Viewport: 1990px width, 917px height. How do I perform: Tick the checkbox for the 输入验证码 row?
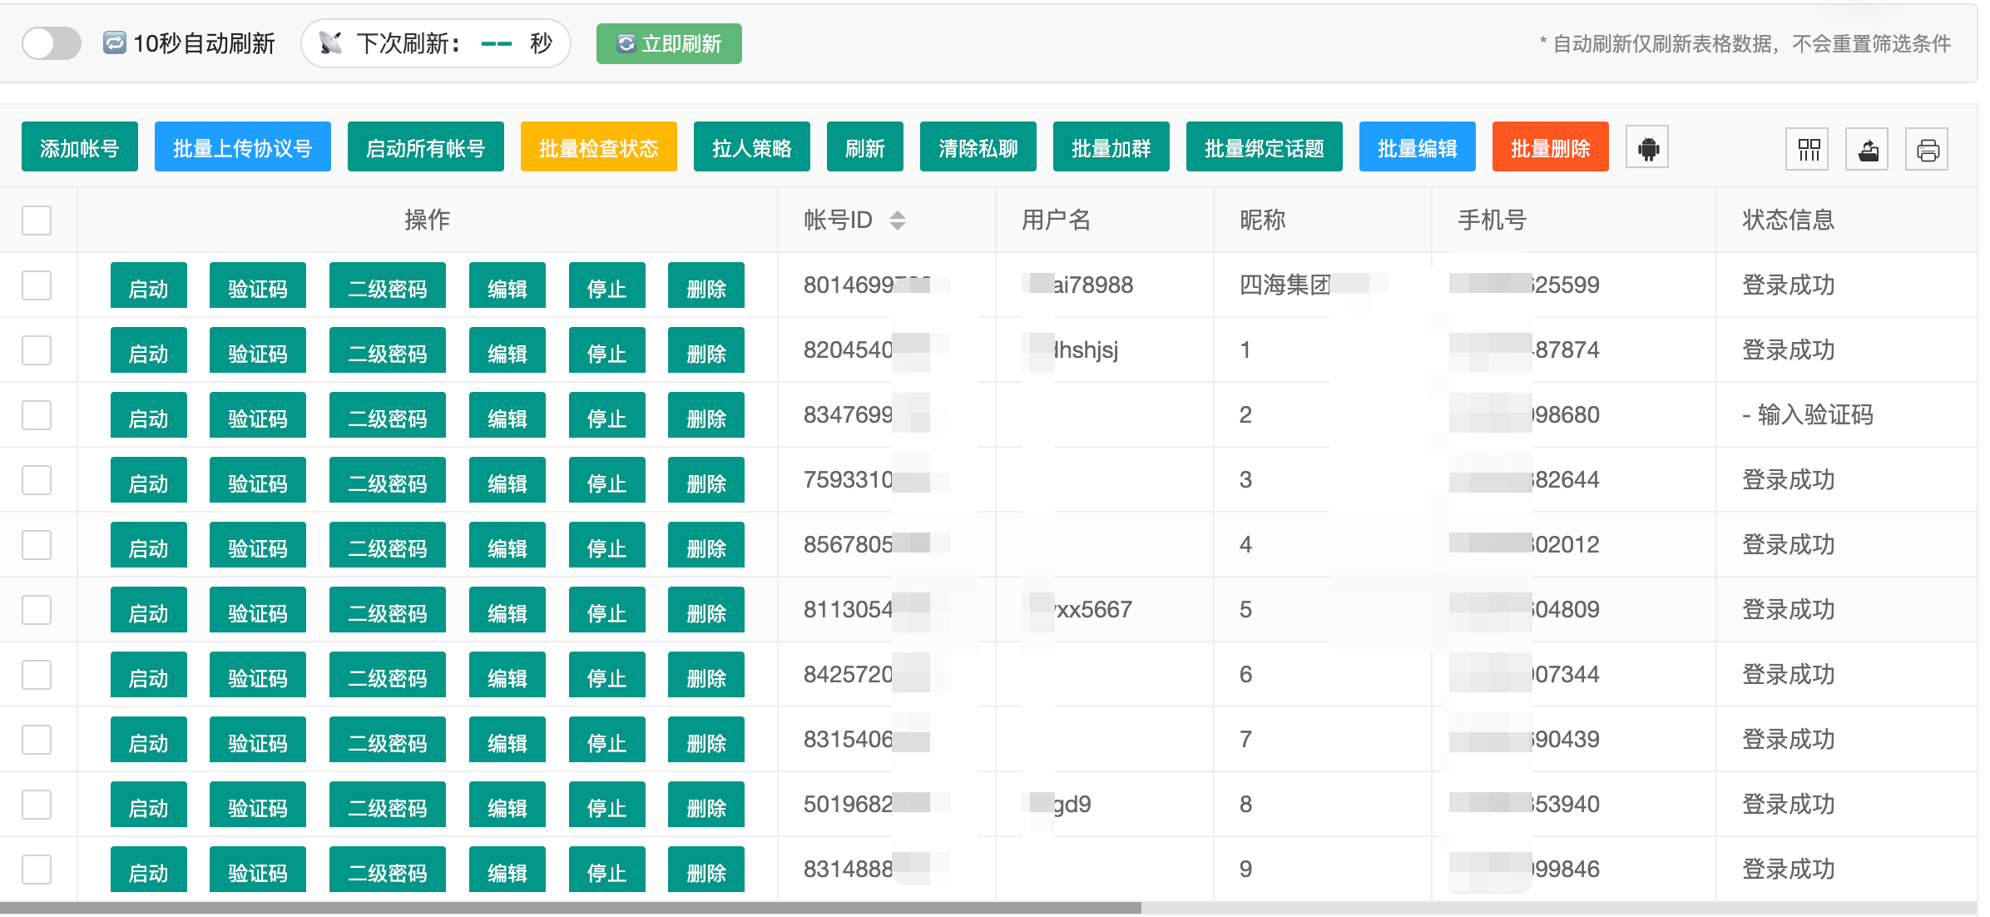tap(37, 415)
